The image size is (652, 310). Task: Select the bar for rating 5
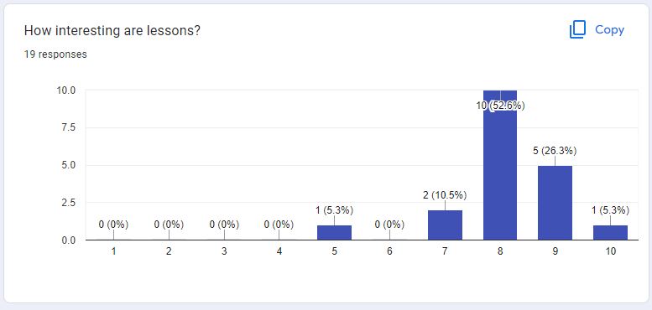(334, 232)
